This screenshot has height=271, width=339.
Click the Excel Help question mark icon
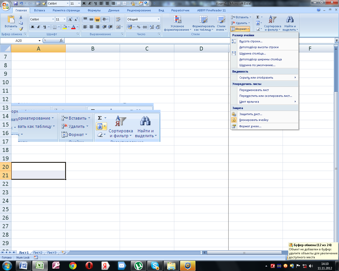[x=319, y=10]
